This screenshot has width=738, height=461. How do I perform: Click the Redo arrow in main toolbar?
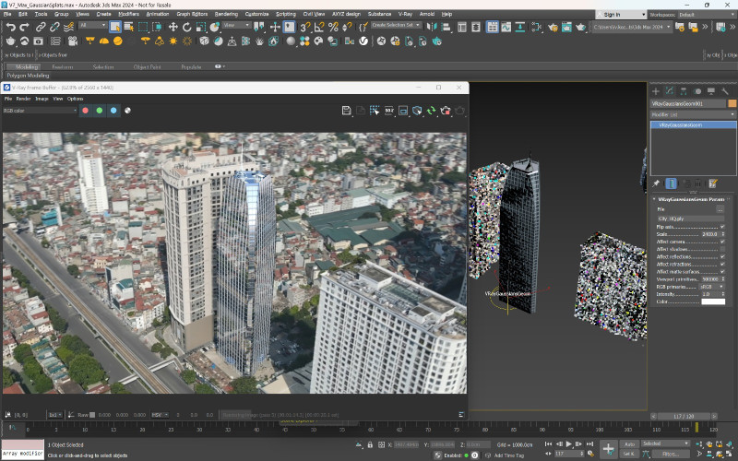pos(24,27)
